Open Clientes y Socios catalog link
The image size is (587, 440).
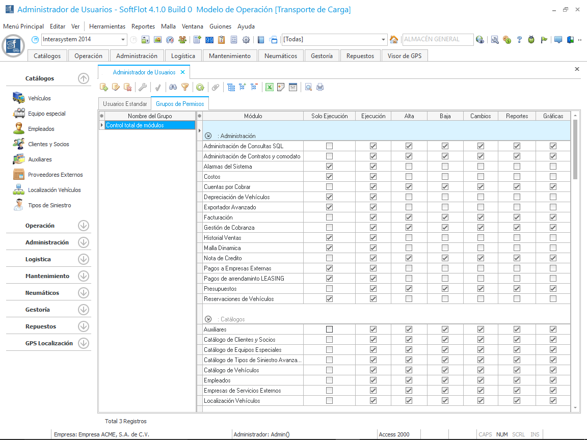click(x=48, y=144)
